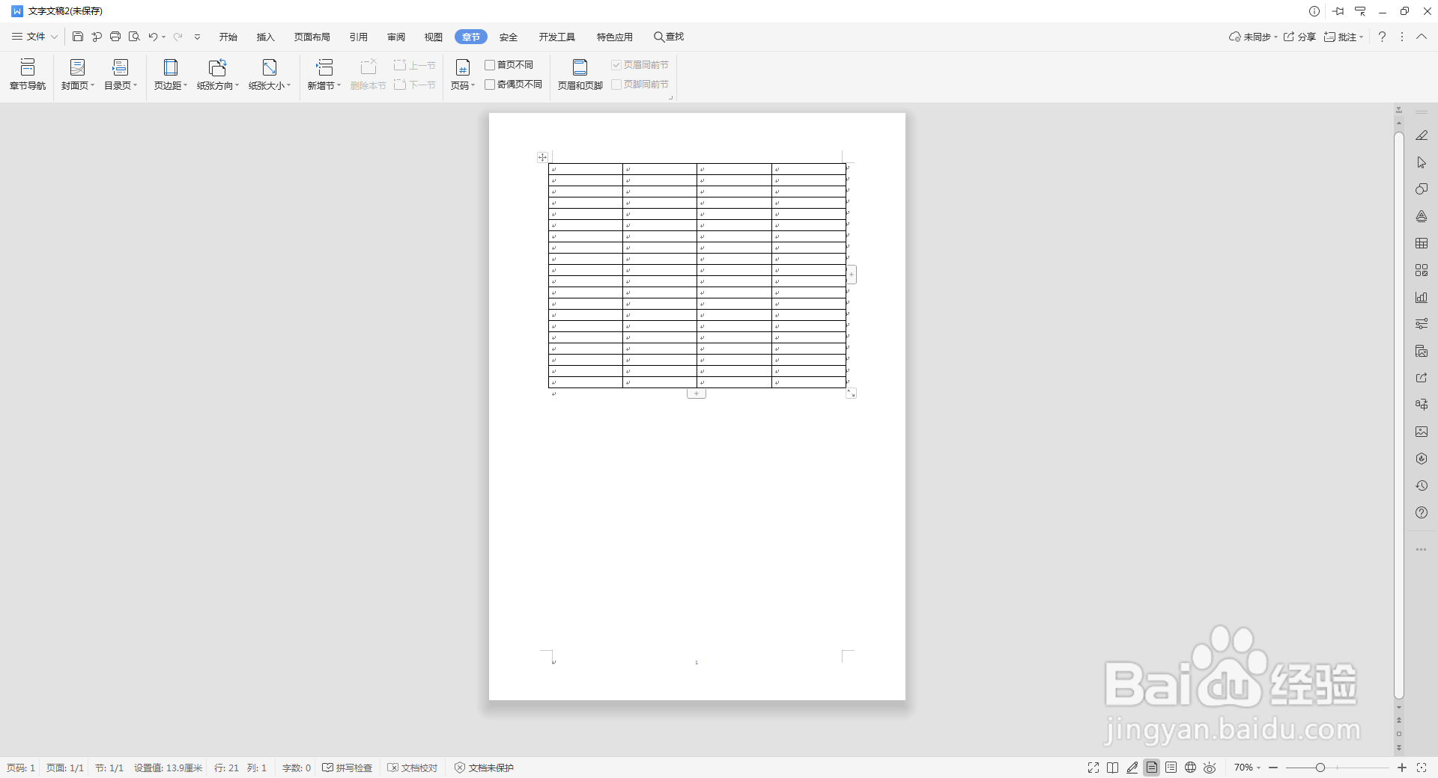Switch to the 引用 tab
The height and width of the screenshot is (778, 1438).
359,37
